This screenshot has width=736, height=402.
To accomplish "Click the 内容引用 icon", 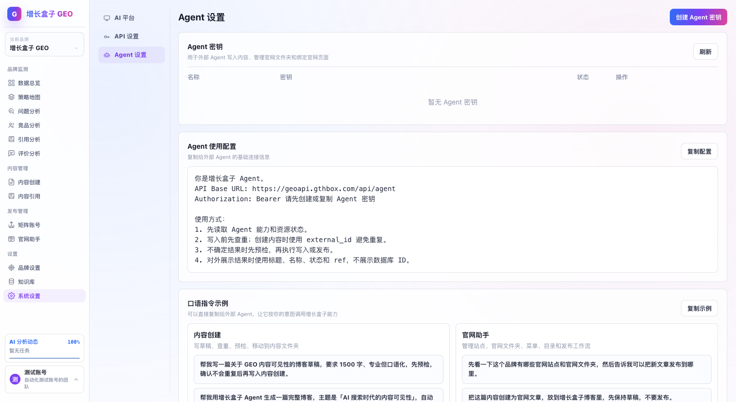I will coord(11,196).
